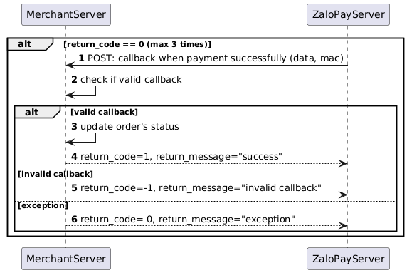The width and height of the screenshot is (407, 273).
Task: Select message 3 update order's status
Action: coord(125,127)
